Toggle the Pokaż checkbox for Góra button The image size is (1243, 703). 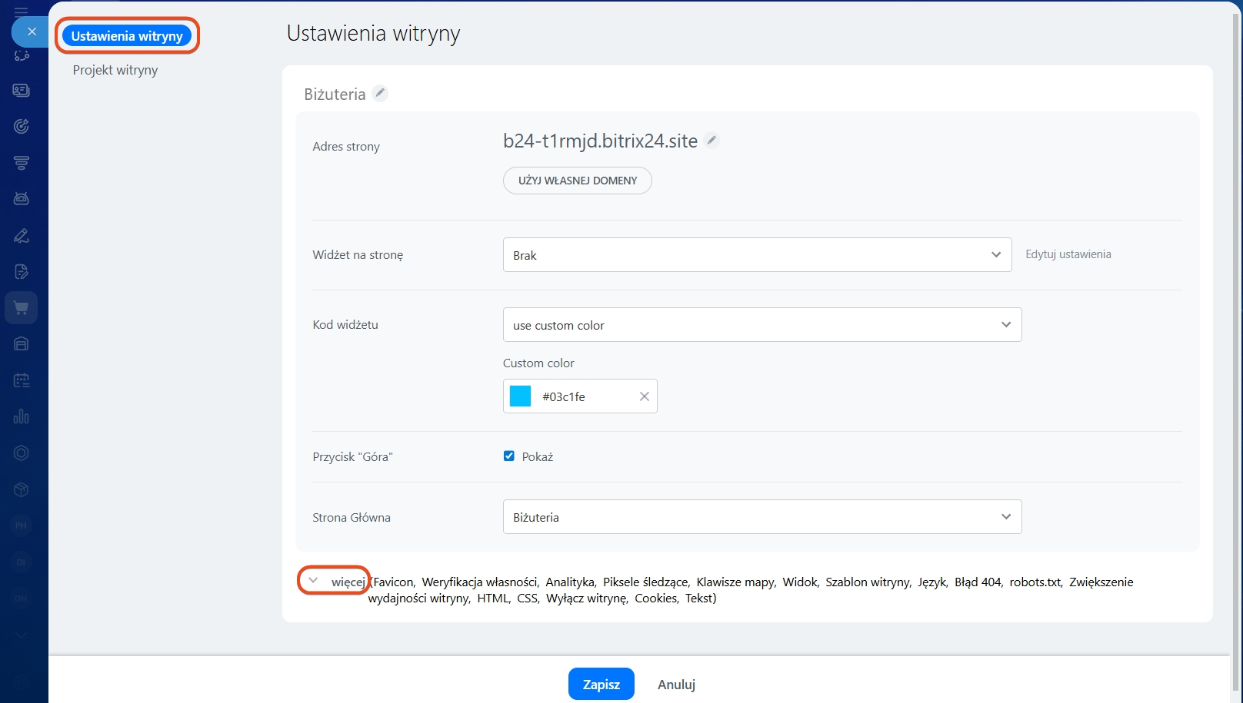pos(509,456)
